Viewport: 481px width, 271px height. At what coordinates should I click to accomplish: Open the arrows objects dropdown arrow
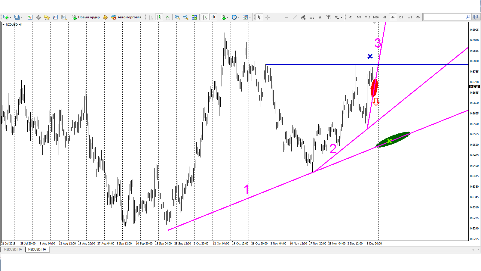point(341,17)
